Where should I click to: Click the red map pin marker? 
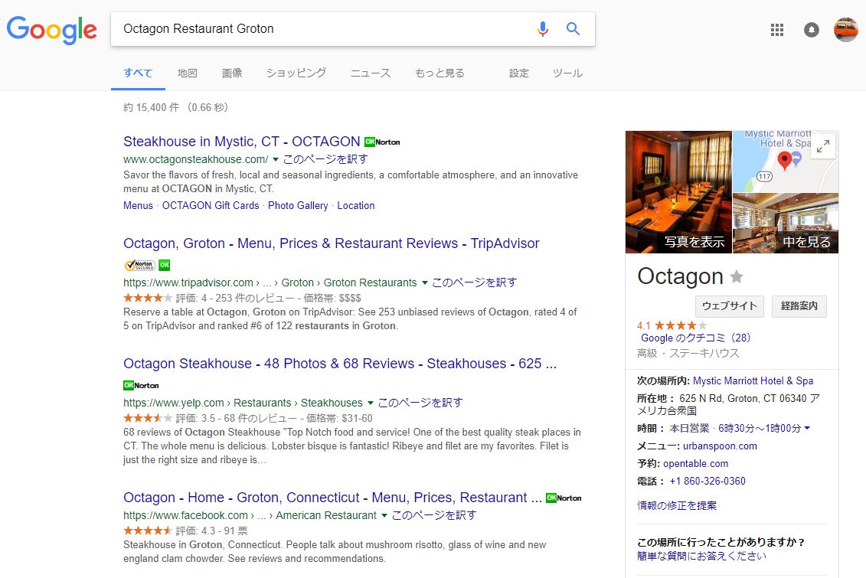coord(784,161)
